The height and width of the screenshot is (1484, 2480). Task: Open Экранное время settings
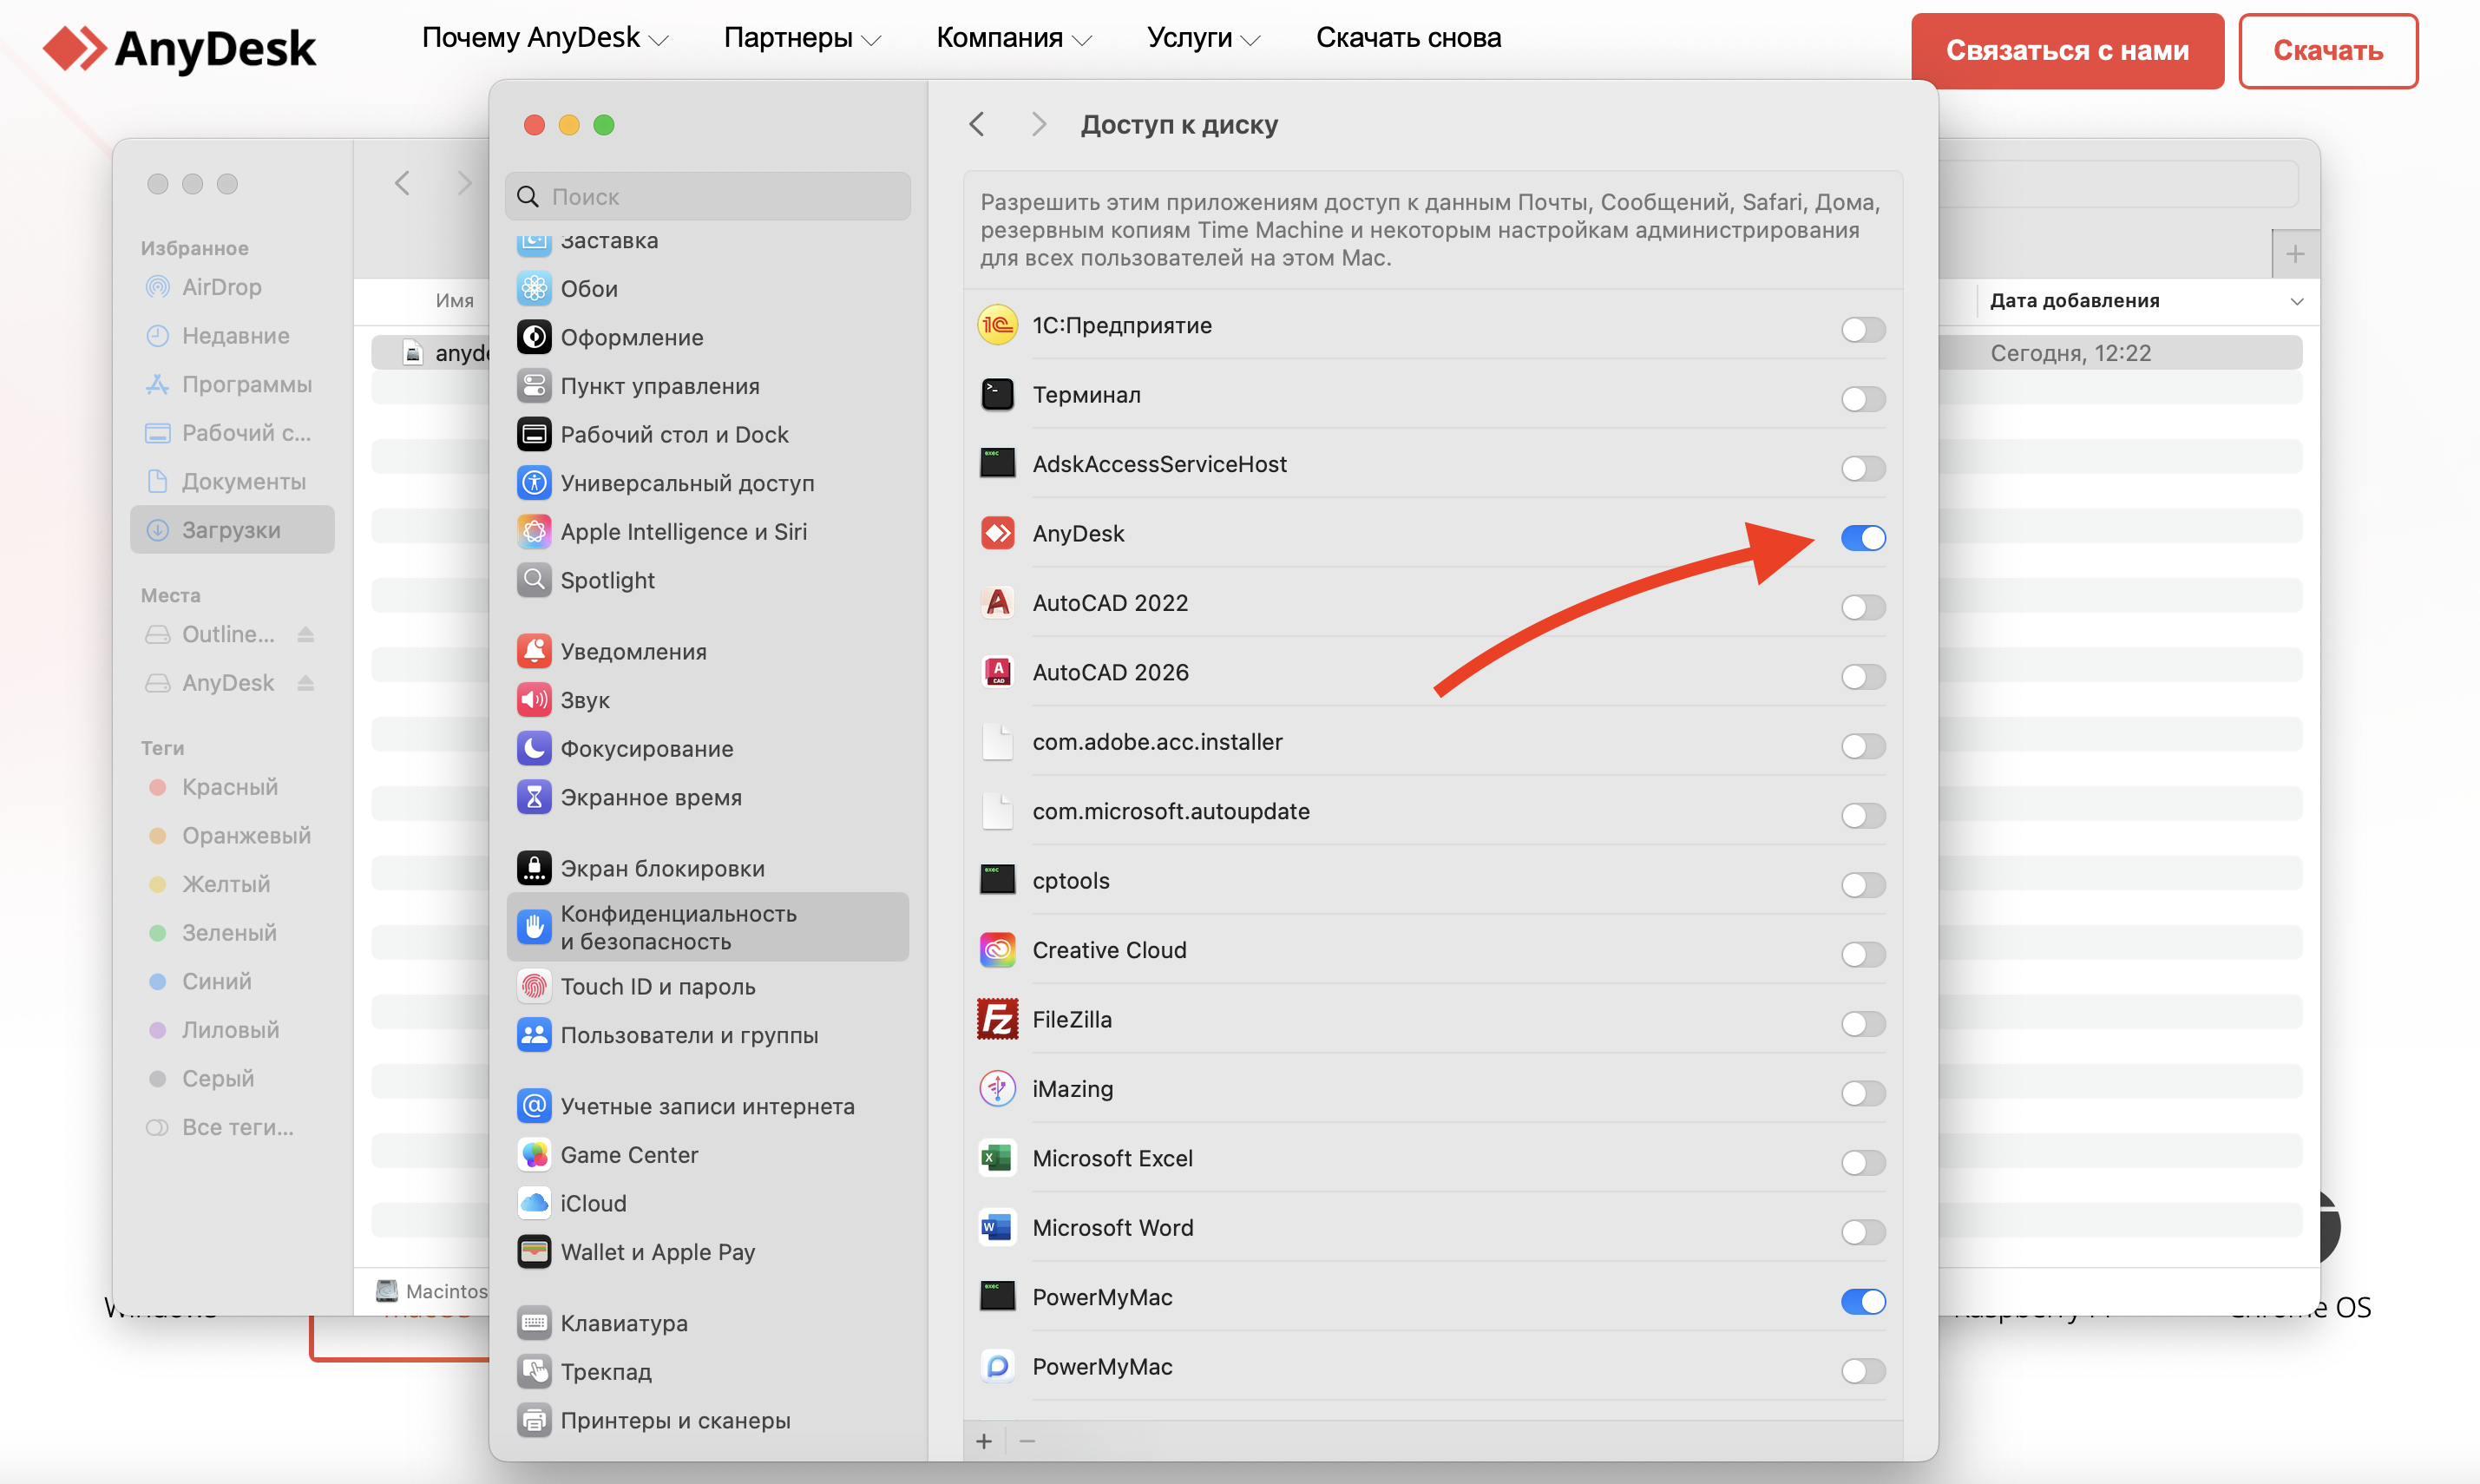[x=708, y=797]
